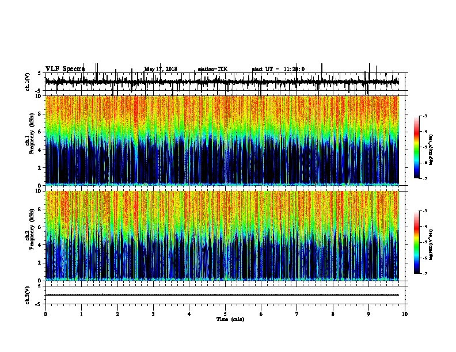Select the ch.2 colorbar "log(PSD)" label

tap(431, 244)
